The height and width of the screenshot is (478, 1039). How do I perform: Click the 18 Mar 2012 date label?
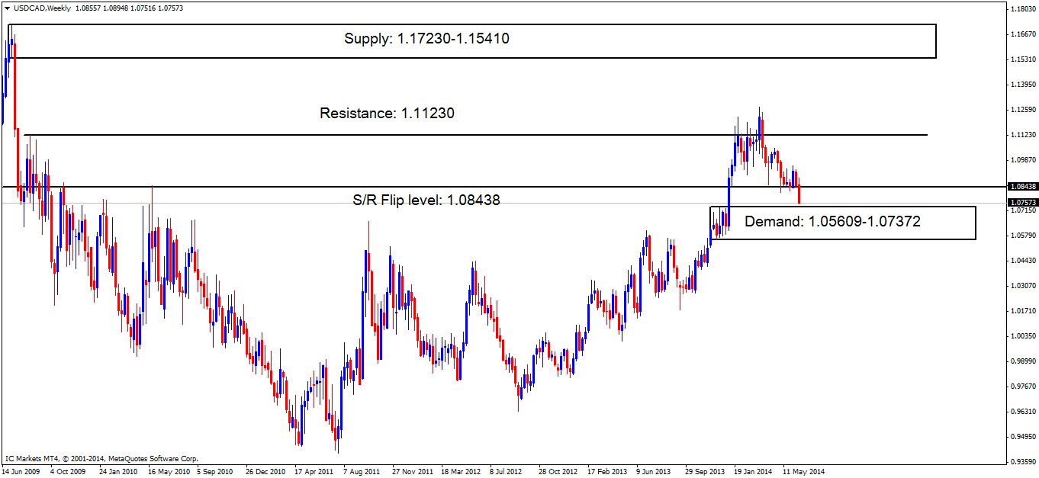[x=461, y=472]
